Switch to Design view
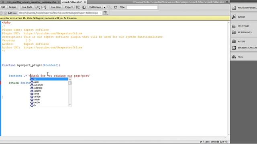257x144 pixels. 12,7
